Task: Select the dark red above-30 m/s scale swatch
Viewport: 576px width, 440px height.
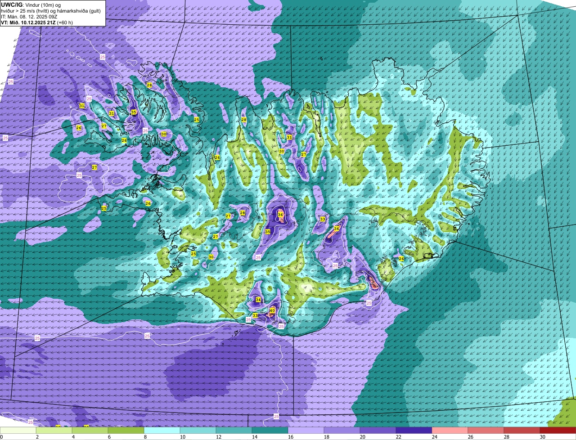Action: 558,430
